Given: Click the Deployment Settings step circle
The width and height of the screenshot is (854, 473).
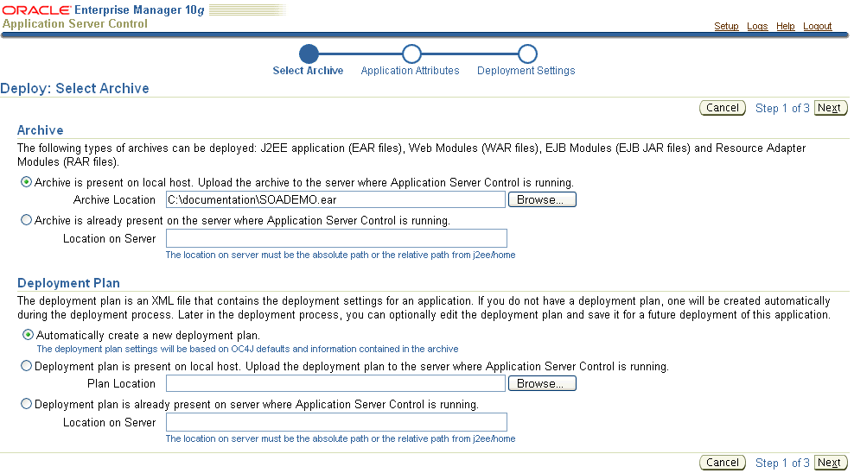Looking at the screenshot, I should 527,54.
